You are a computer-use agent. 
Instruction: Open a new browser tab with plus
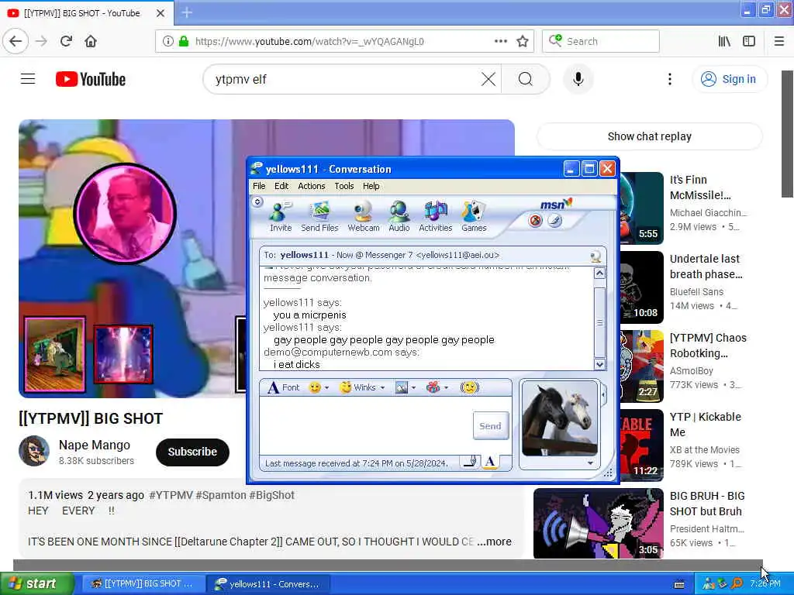point(187,12)
